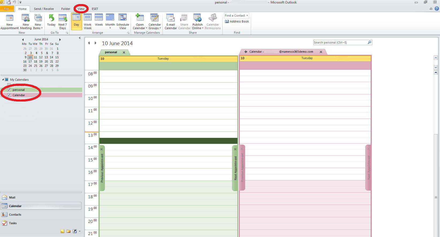Open Calendar dropdown in Manage Calendars
Viewport: 440px width, 237px height.
[x=140, y=22]
